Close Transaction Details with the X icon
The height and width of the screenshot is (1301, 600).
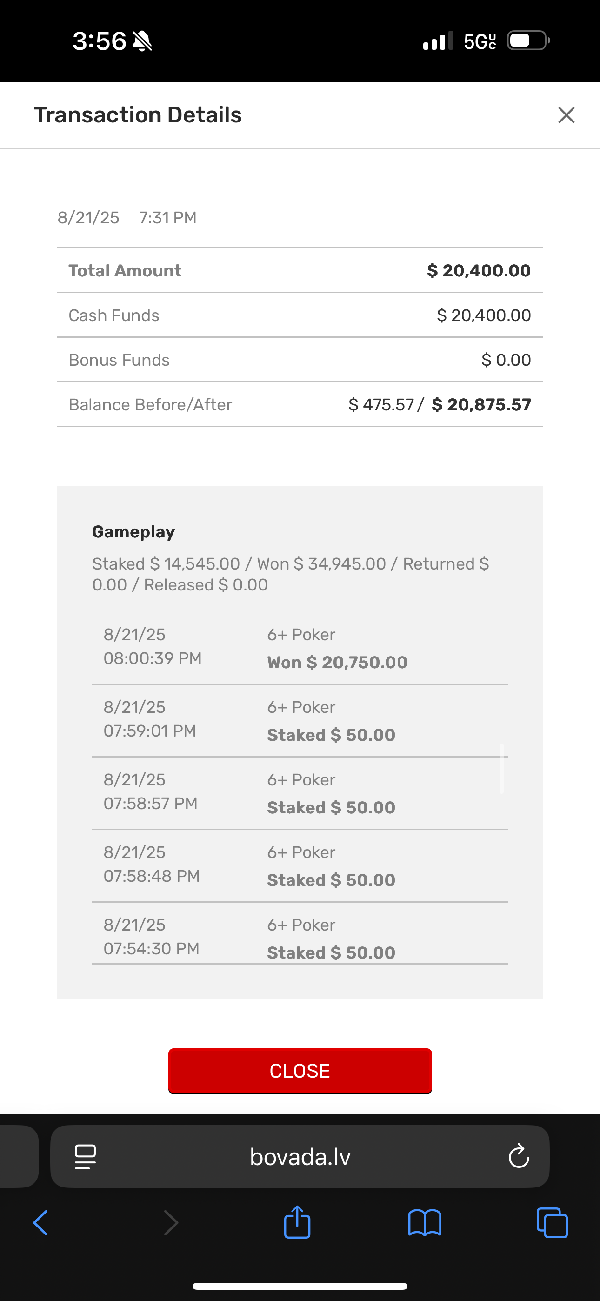pyautogui.click(x=566, y=115)
